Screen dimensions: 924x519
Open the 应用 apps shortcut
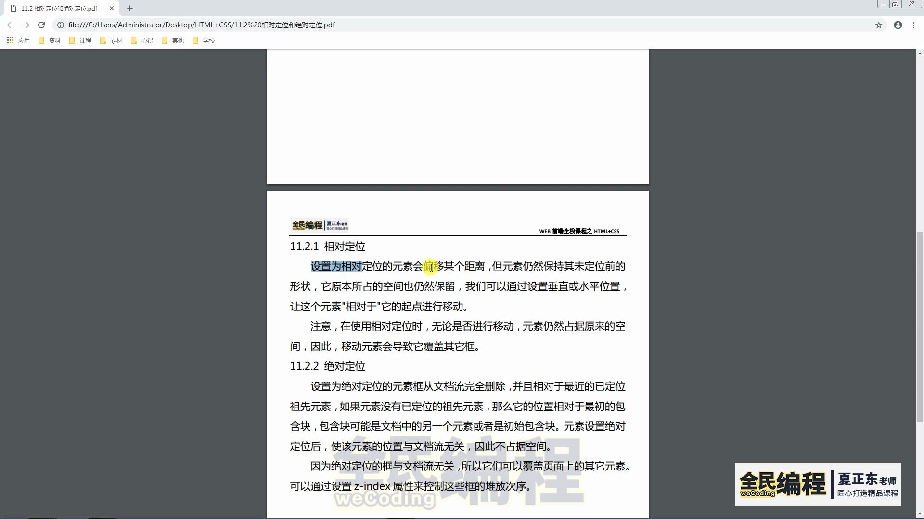[x=18, y=40]
